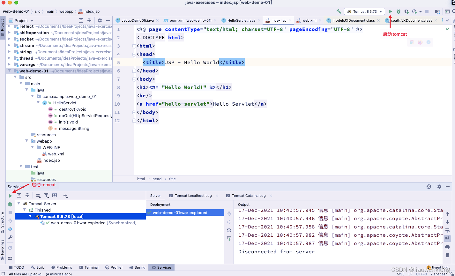
Task: Click webapp breadcrumb in navigation bar
Action: [x=66, y=11]
